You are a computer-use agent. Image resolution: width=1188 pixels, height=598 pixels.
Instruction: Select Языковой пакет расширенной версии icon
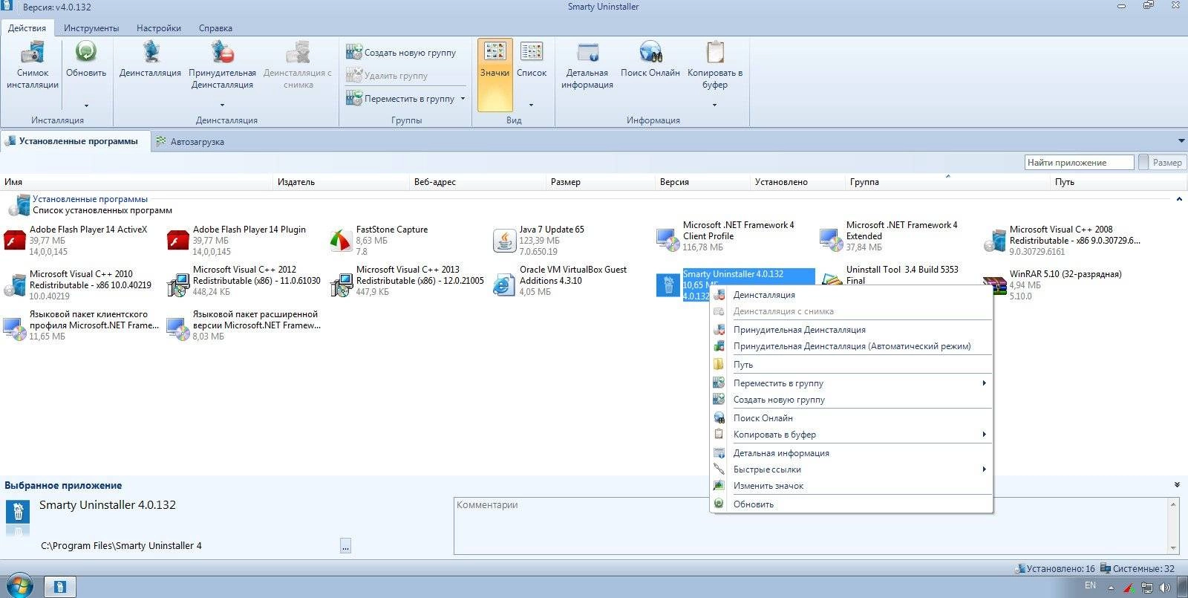[178, 328]
